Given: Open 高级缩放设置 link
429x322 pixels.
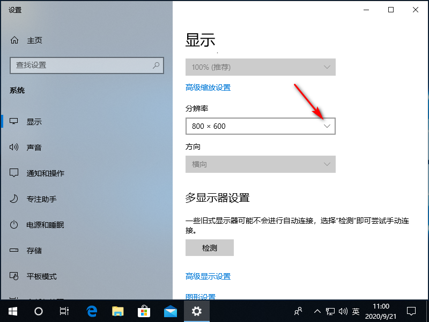Looking at the screenshot, I should (x=208, y=87).
